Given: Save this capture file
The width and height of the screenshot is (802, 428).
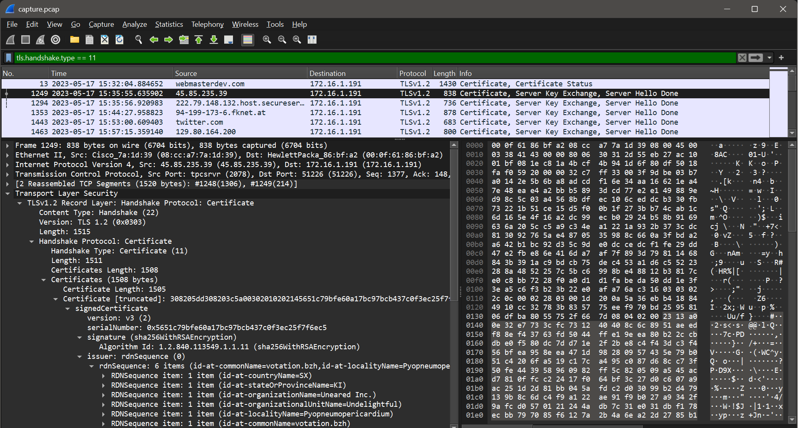Looking at the screenshot, I should 90,40.
